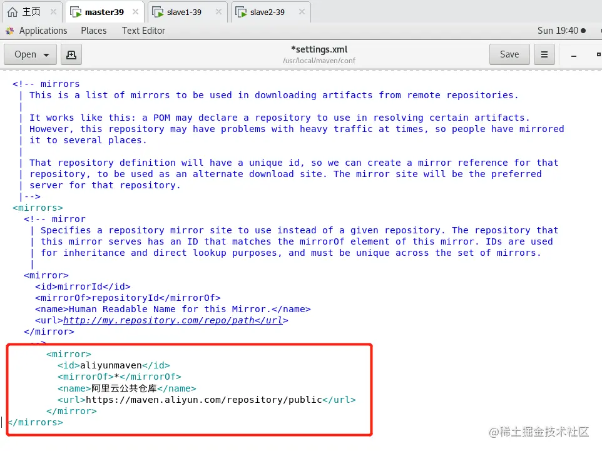Click the 'Specifies a repository mirror site' line
Viewport: 602px width, 451px height.
[x=300, y=230]
